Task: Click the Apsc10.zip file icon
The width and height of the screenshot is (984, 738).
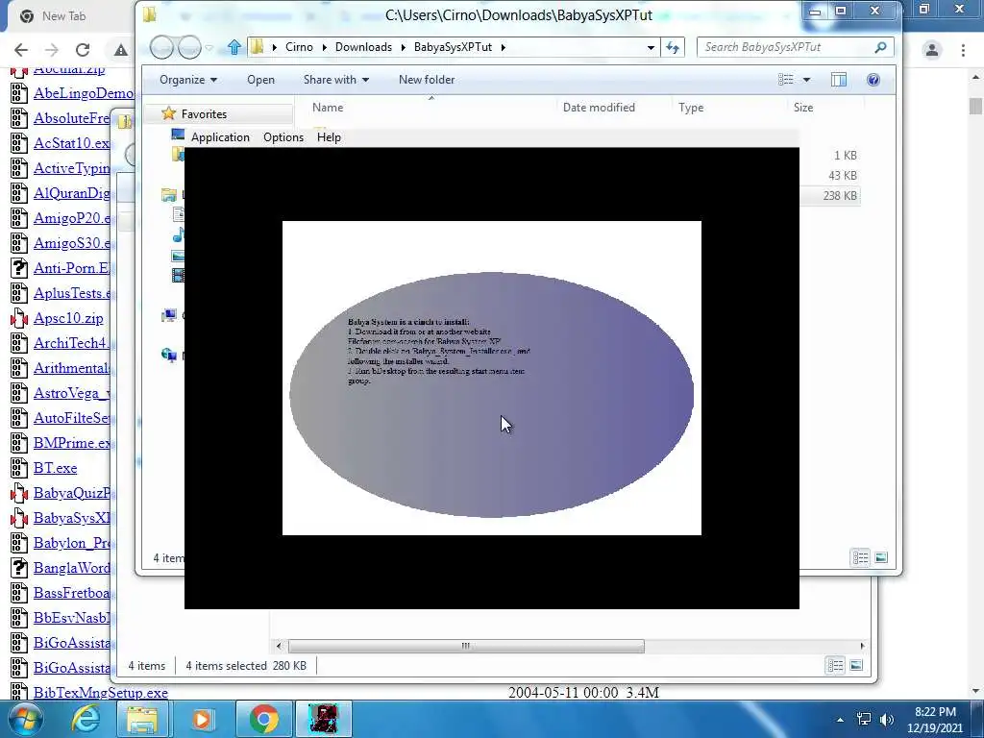Action: [x=19, y=318]
